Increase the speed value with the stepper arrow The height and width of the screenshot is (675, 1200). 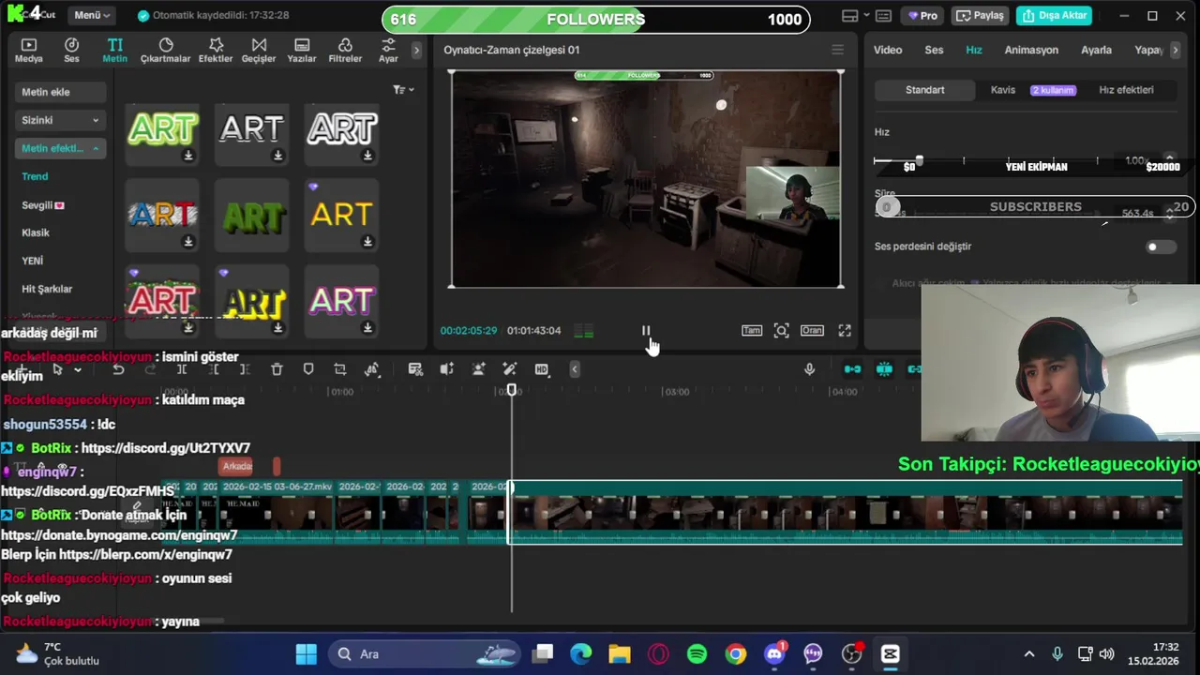click(x=1169, y=157)
